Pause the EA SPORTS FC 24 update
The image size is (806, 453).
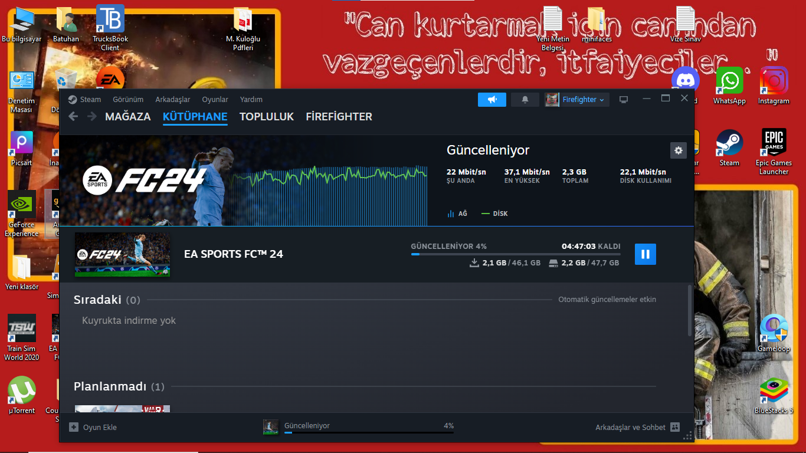(x=645, y=254)
